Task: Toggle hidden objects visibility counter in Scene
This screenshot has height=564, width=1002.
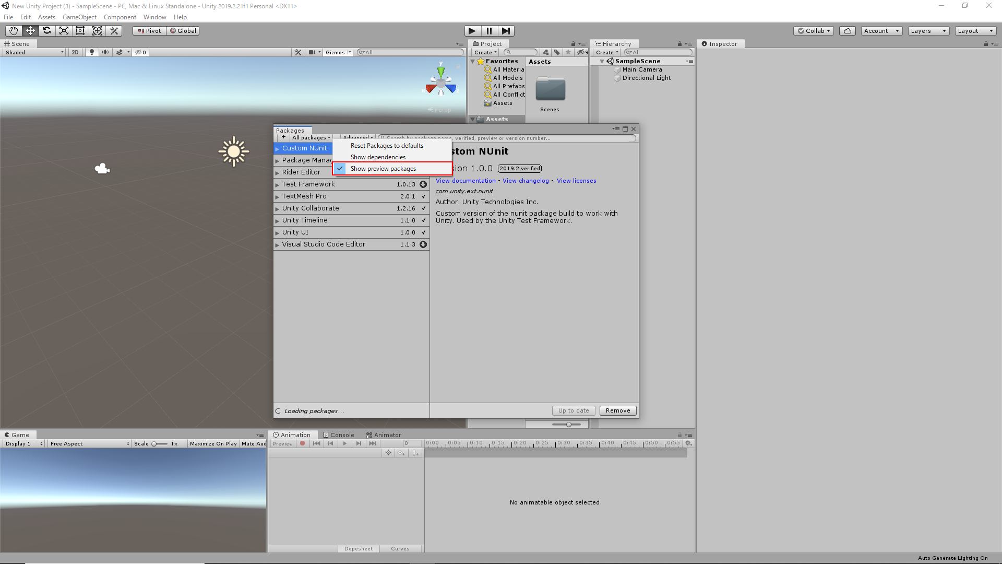Action: [x=141, y=52]
